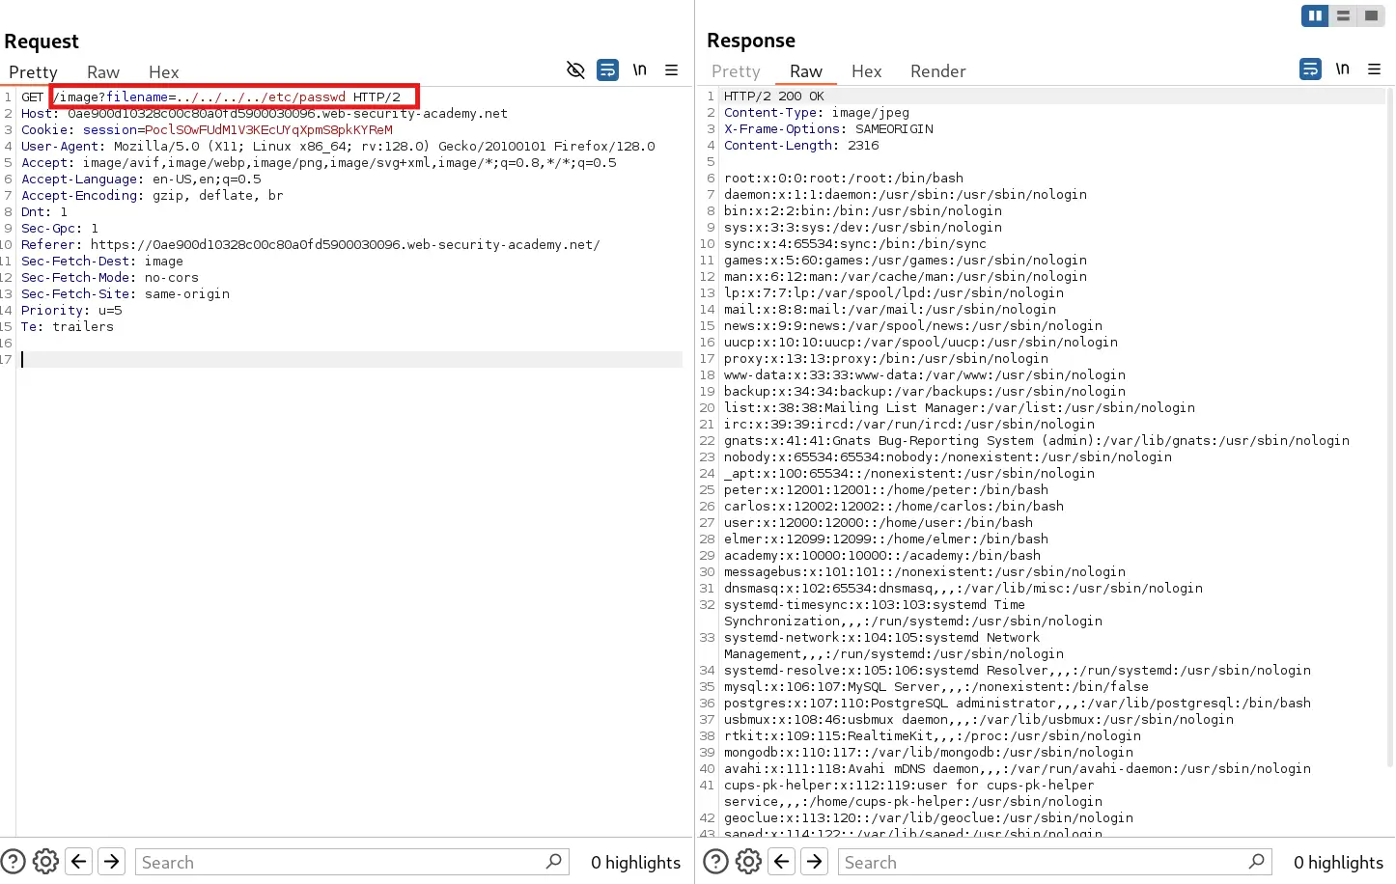Open help icon below Request panel

pos(14,861)
